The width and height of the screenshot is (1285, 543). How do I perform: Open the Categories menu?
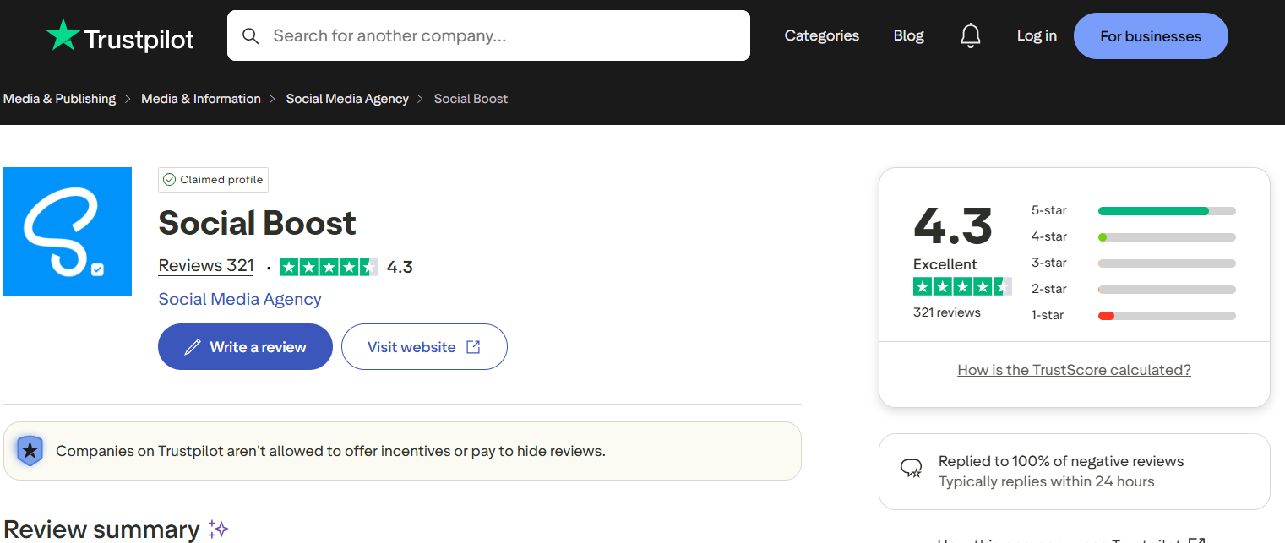[822, 35]
